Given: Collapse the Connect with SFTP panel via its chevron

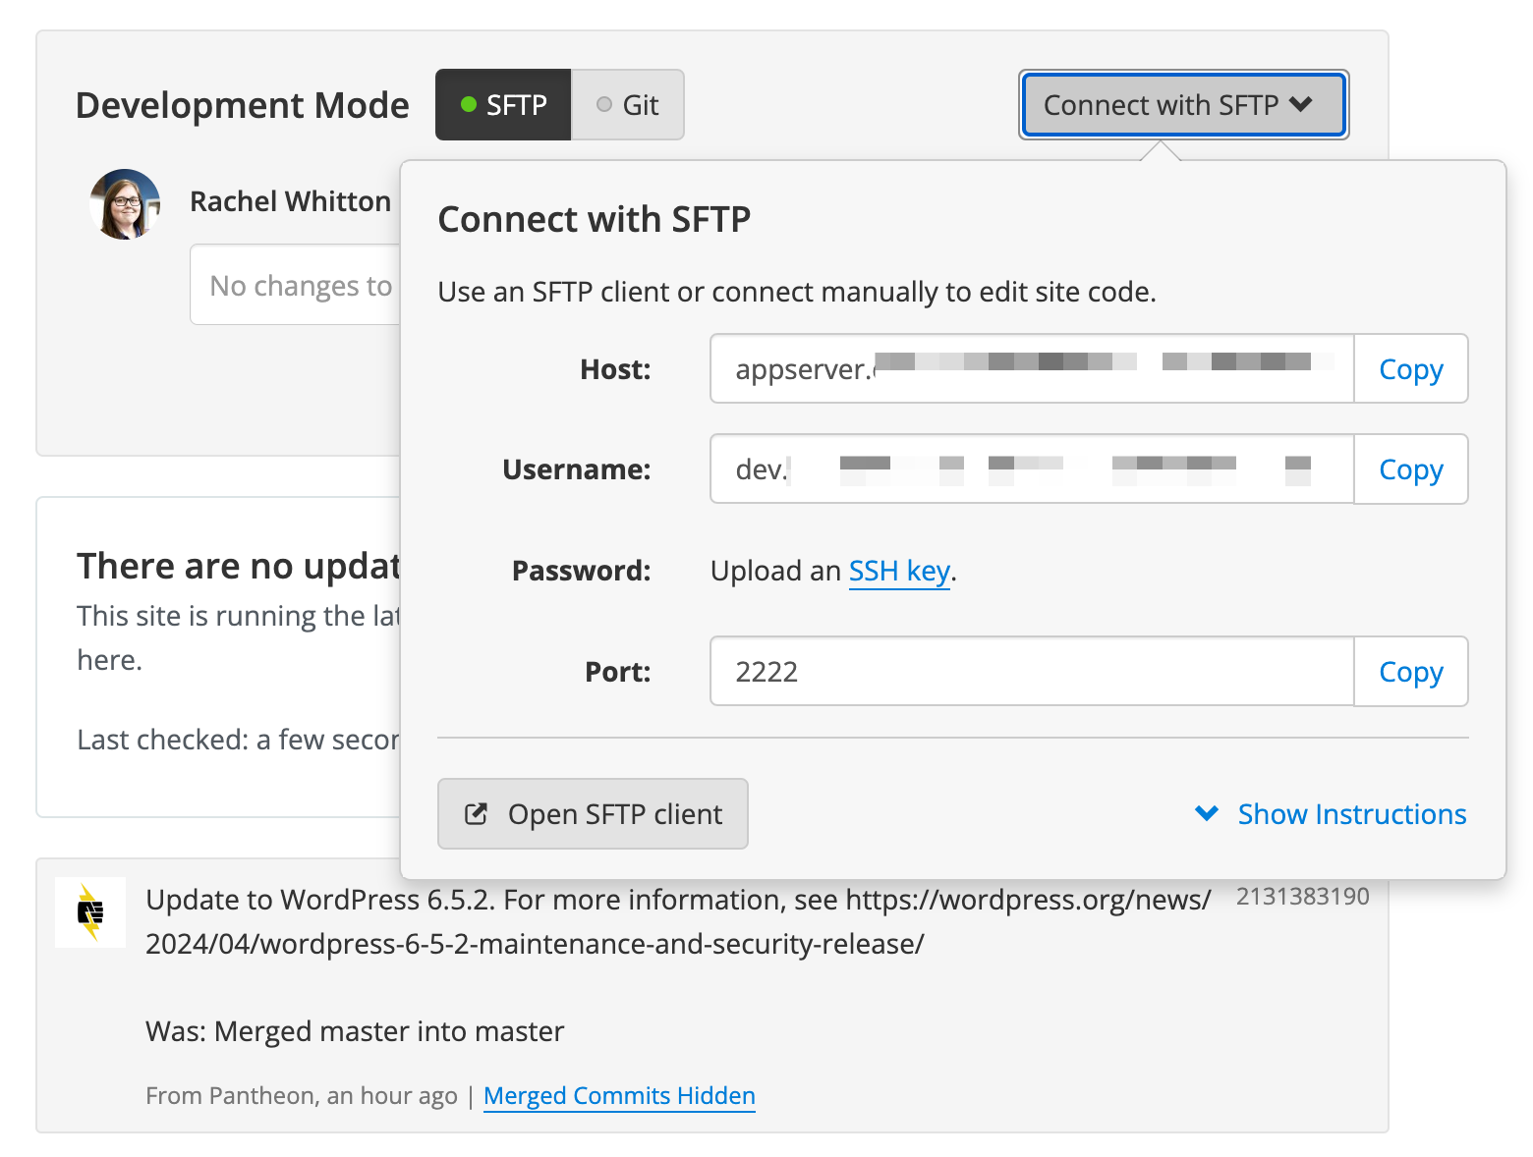Looking at the screenshot, I should [1302, 104].
